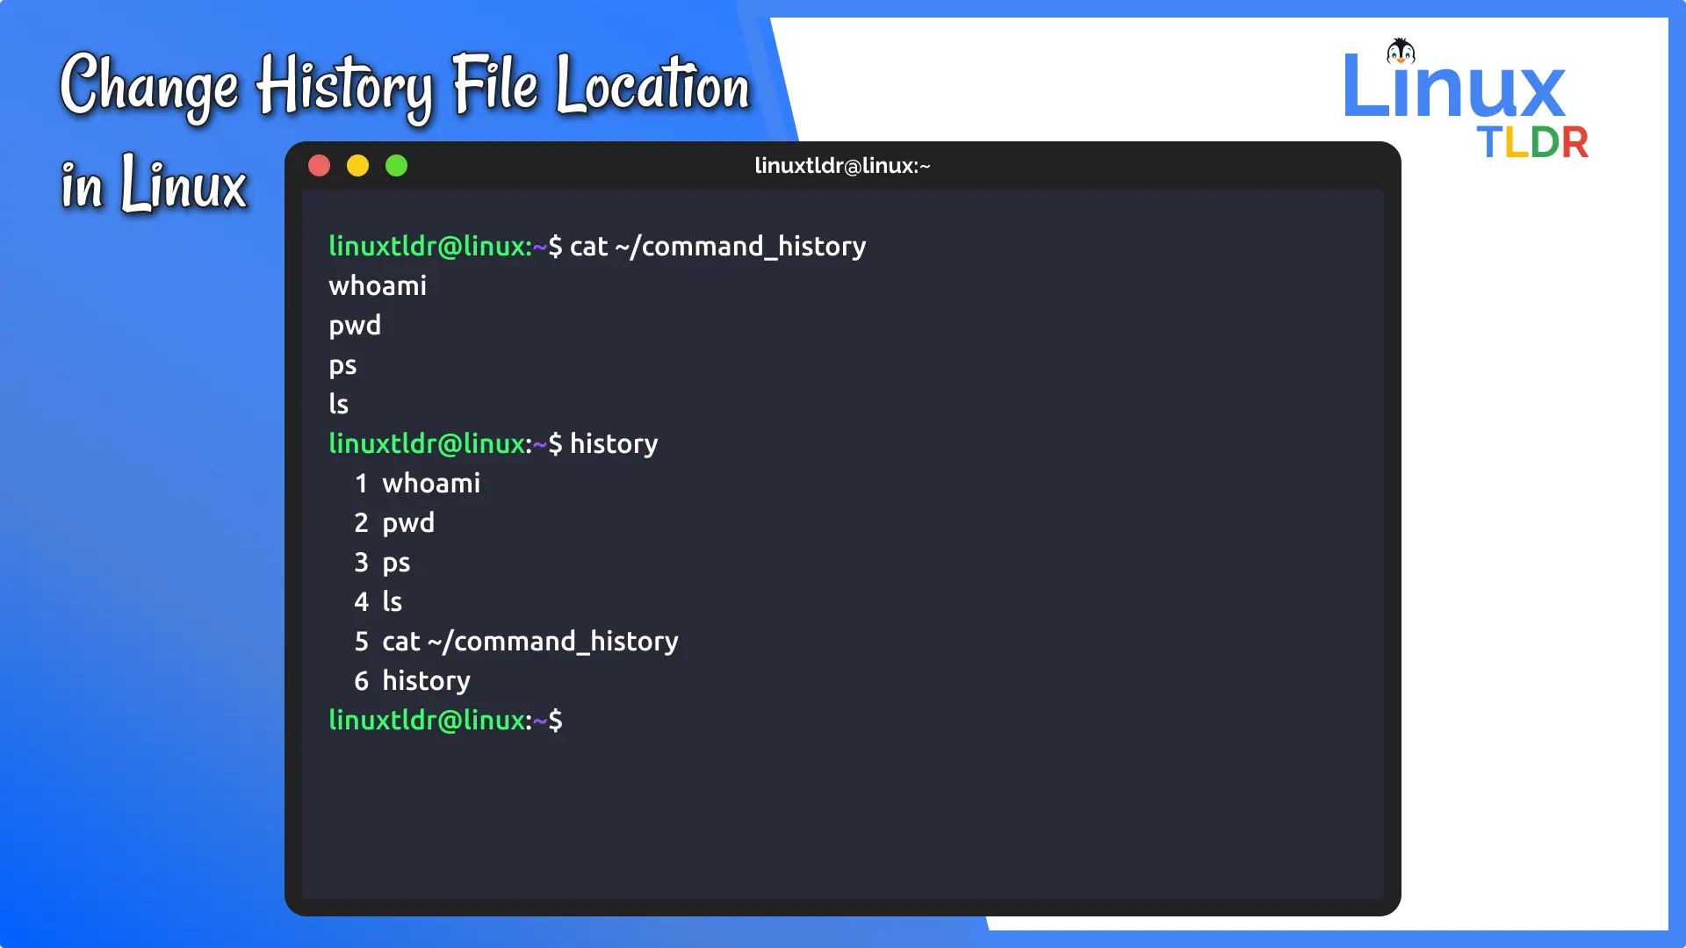Select the linuxtldr@linux:~ title bar text
Viewport: 1686px width, 948px height.
point(843,165)
